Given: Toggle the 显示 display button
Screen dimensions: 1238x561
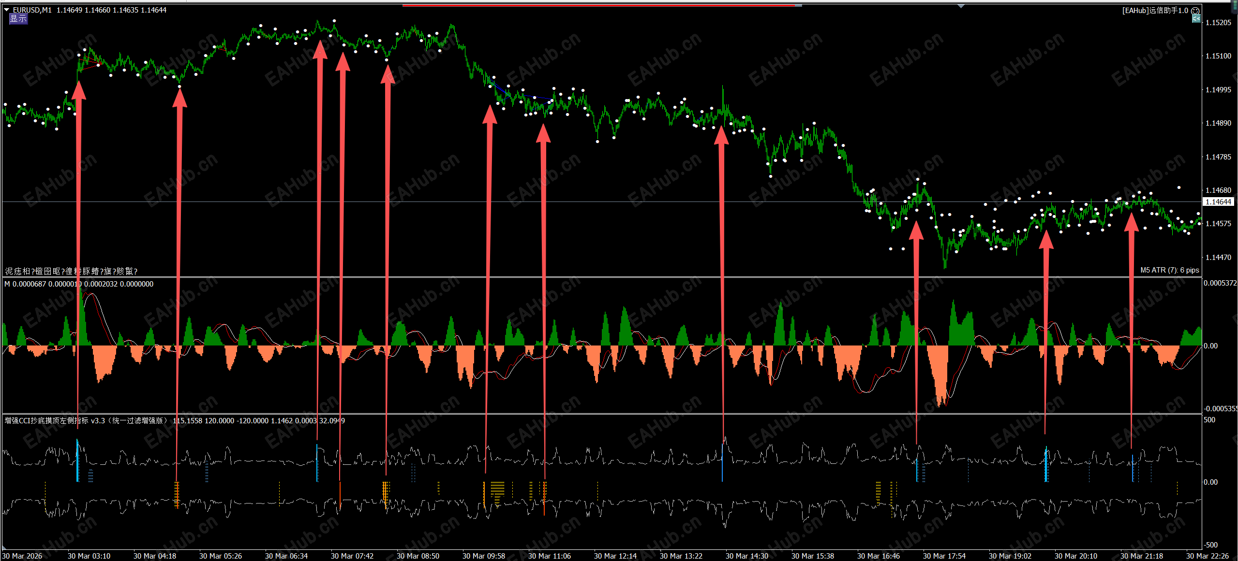Looking at the screenshot, I should tap(18, 19).
